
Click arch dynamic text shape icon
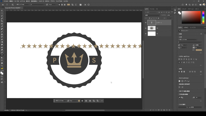pos(185,81)
